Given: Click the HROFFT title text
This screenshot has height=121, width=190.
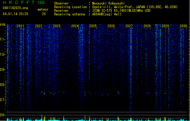Looking at the screenshot, I should (x=19, y=2).
